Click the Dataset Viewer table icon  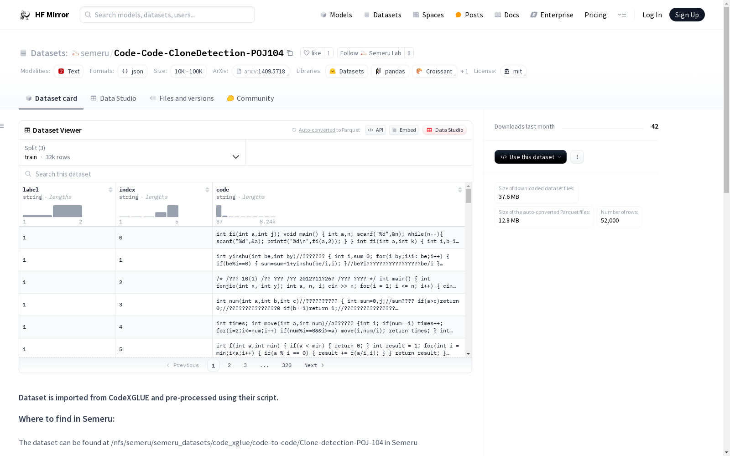(x=27, y=130)
